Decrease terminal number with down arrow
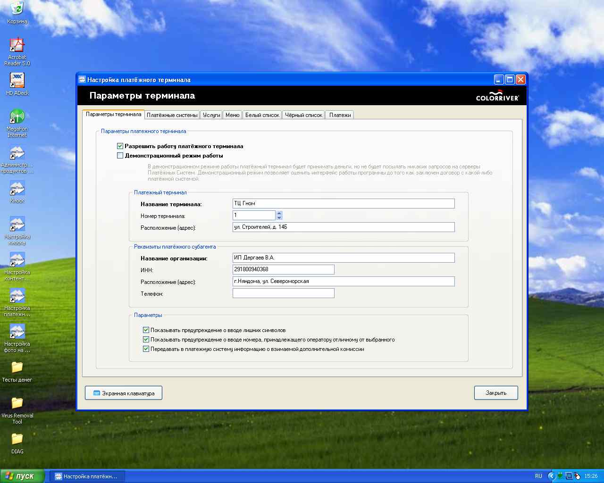The height and width of the screenshot is (483, 604). [x=279, y=217]
